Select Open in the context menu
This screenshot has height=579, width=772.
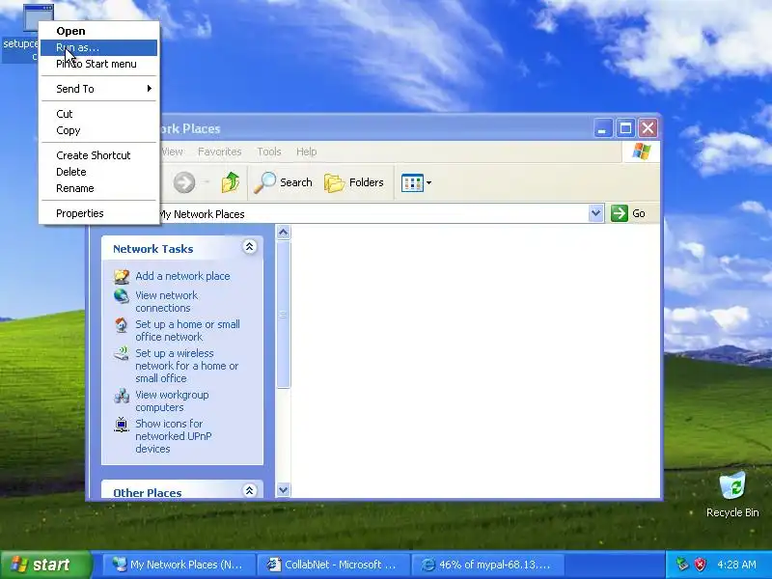[x=98, y=31]
